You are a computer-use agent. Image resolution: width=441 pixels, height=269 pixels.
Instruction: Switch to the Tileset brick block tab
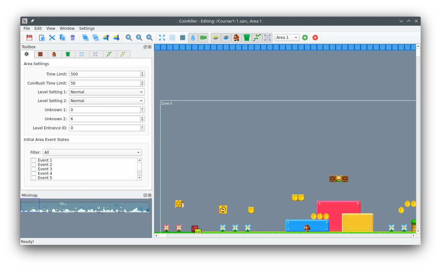pyautogui.click(x=41, y=54)
